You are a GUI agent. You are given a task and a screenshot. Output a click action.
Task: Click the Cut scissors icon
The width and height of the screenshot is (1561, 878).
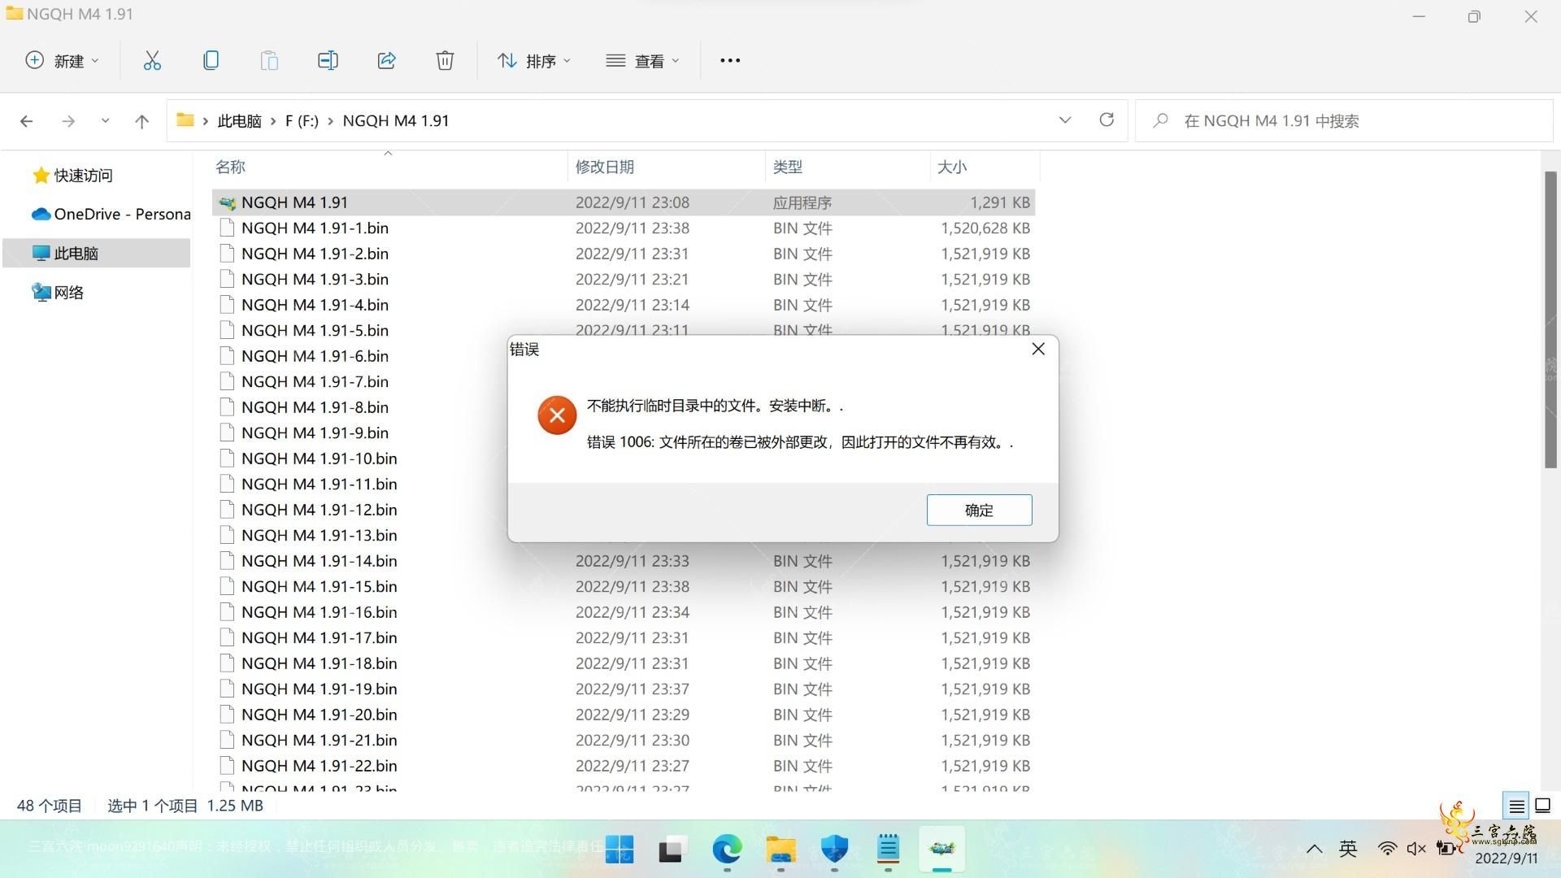pos(152,60)
